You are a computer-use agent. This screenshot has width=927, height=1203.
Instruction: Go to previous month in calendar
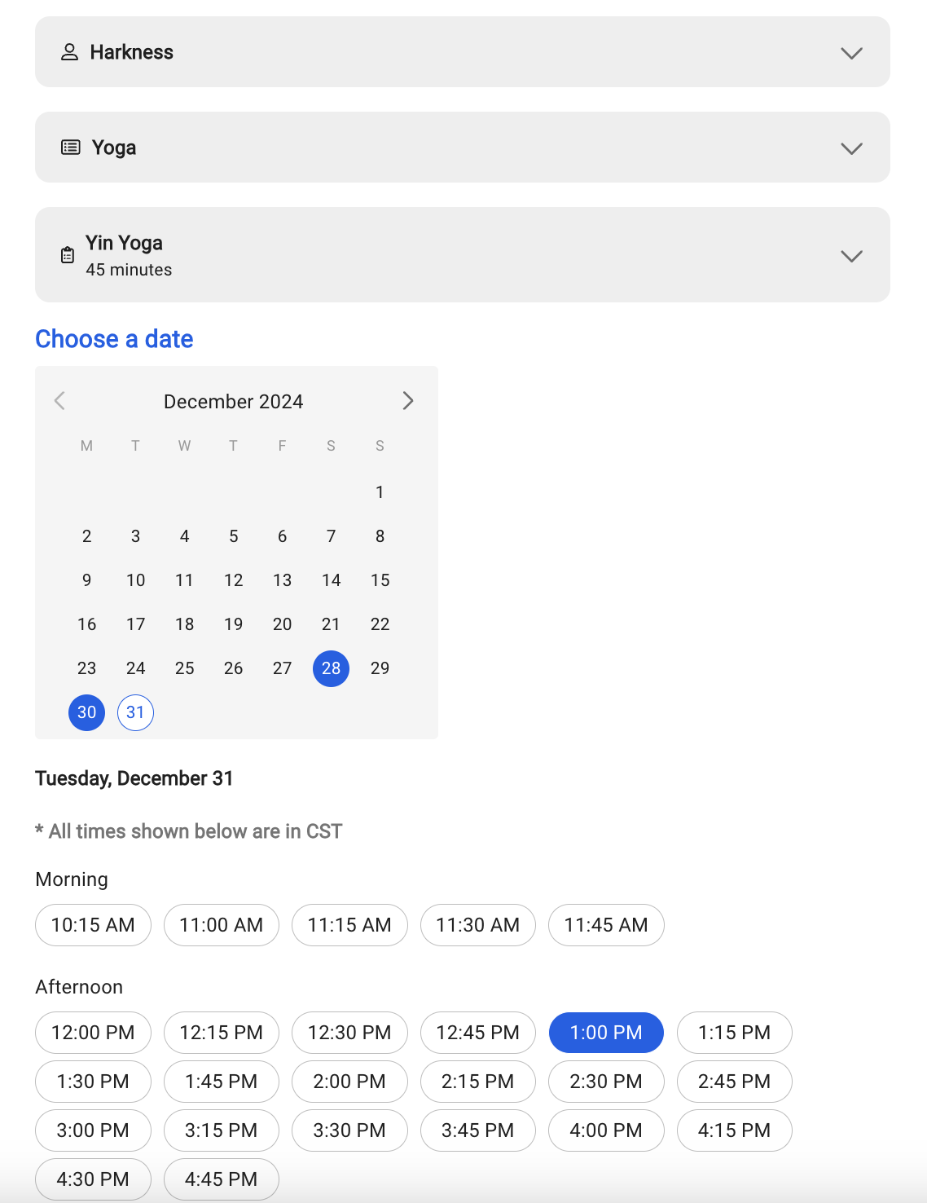[x=59, y=401]
